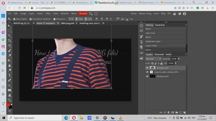This screenshot has height=121, width=216.
Task: Open the Opacity slider dropdown arrow
Action: coord(179,59)
